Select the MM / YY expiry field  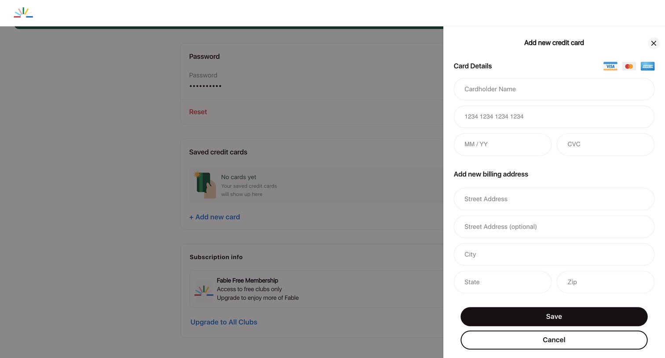(502, 144)
